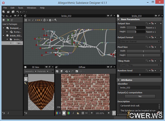This screenshot has width=165, height=121.
Task: Open the Windows menu
Action: 31,8
